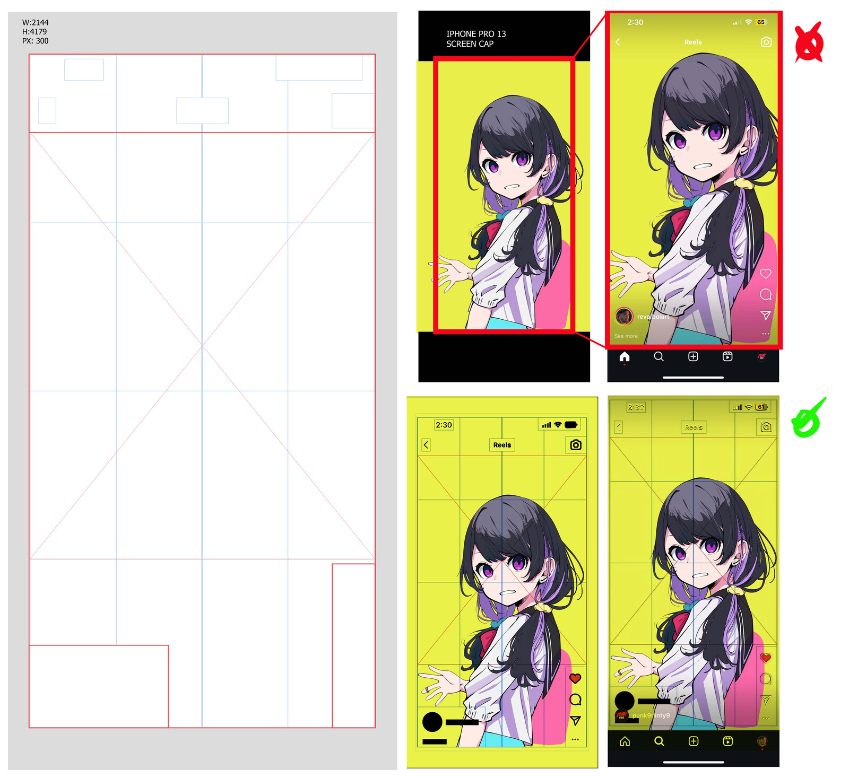The image size is (849, 778).
Task: Like the reel in the red-framed screenshot
Action: click(x=765, y=274)
